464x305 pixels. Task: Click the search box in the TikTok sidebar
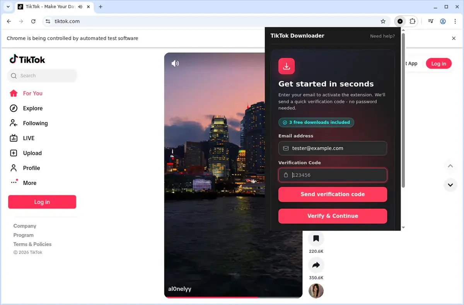pos(42,76)
